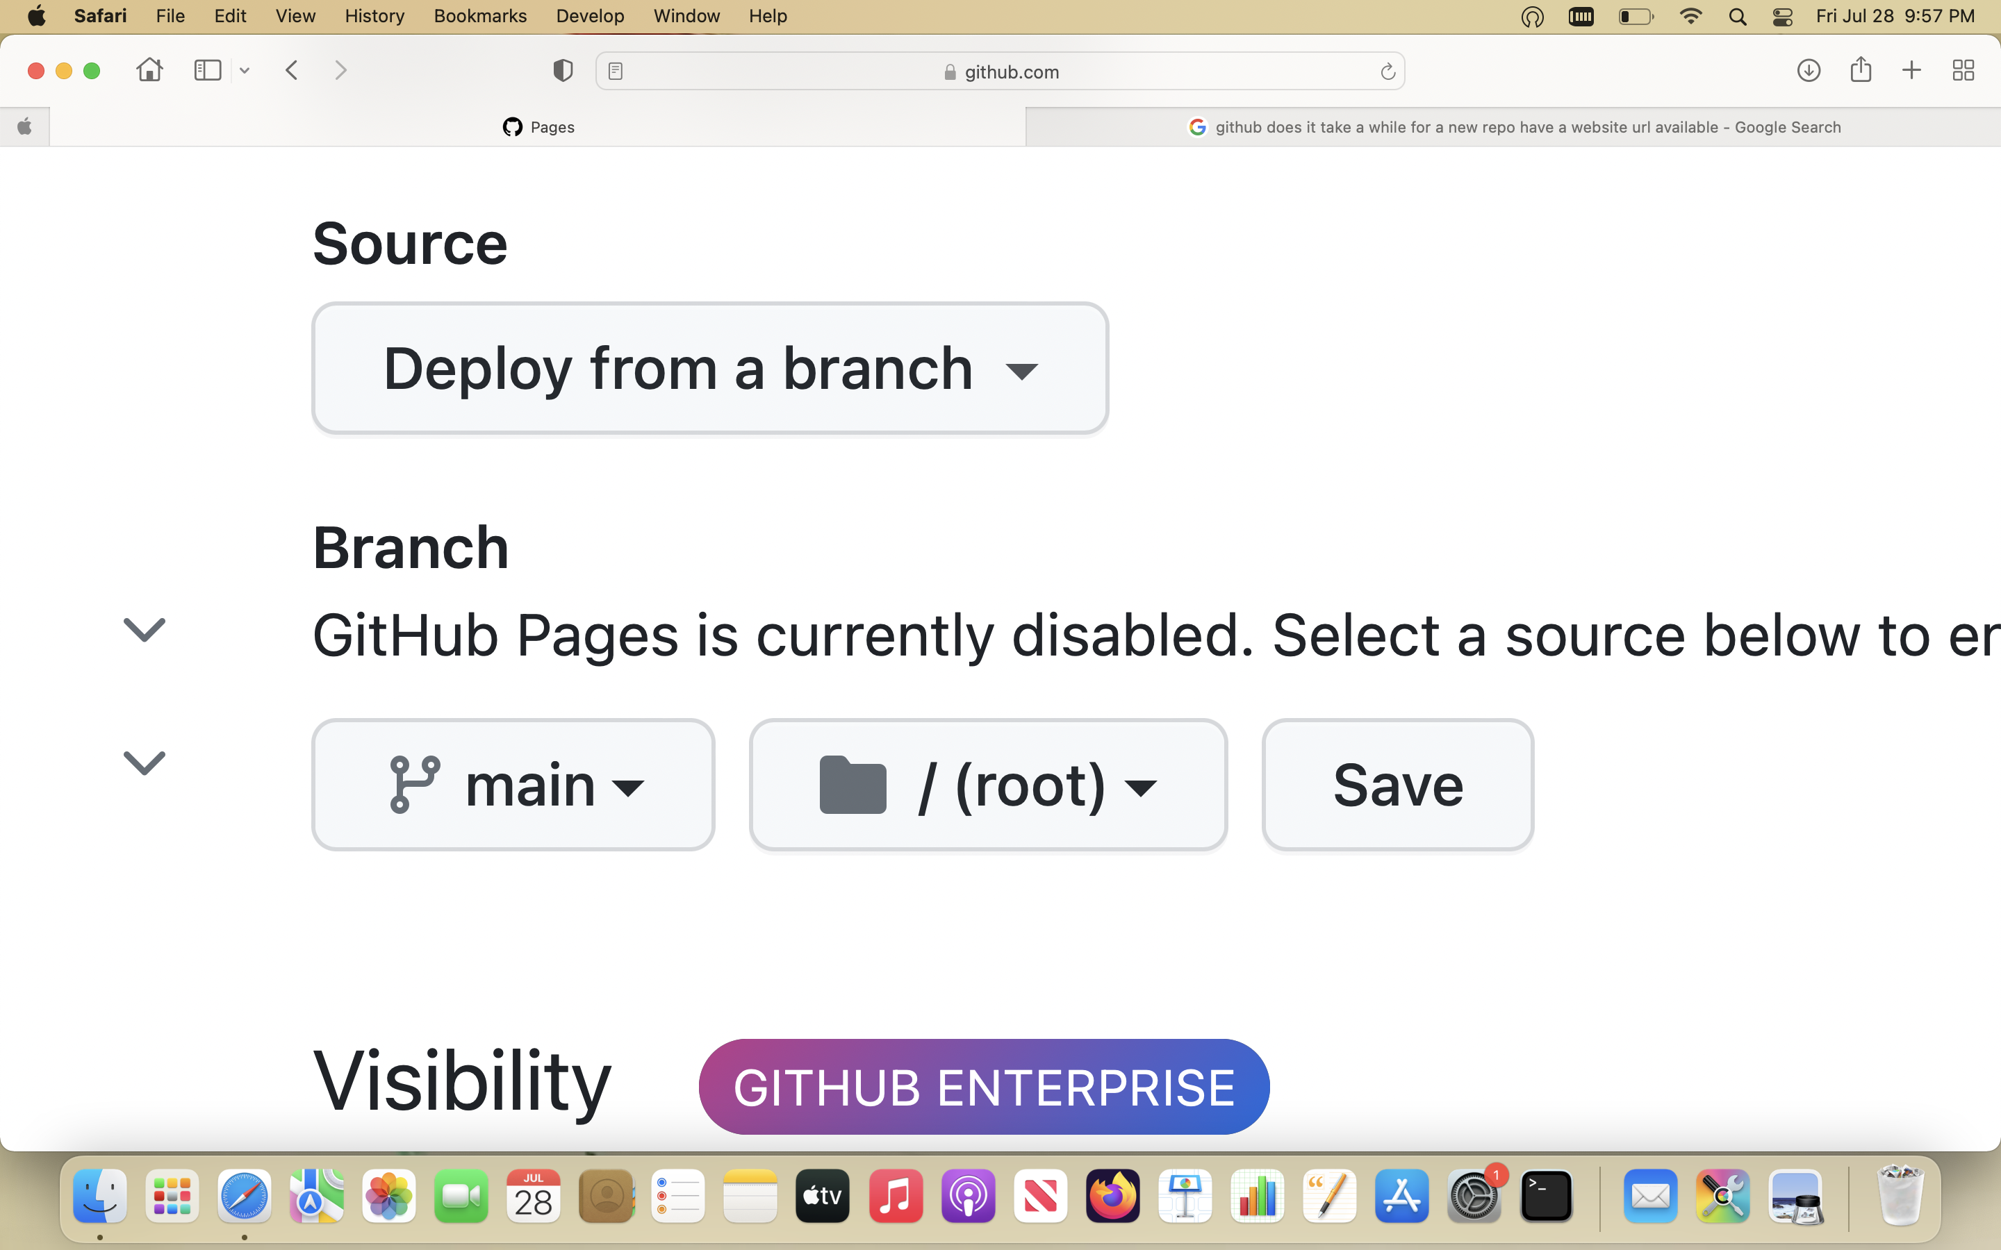Open News from the Dock

tap(1040, 1195)
